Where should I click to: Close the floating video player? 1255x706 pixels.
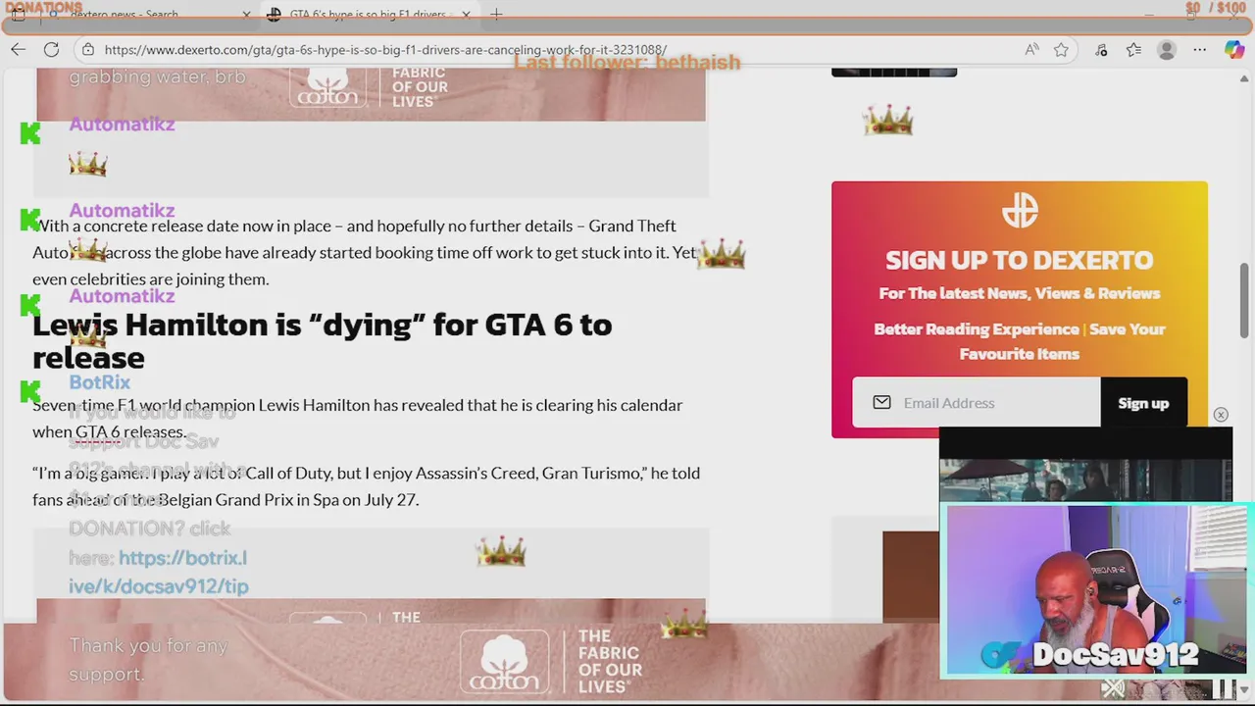point(1221,415)
